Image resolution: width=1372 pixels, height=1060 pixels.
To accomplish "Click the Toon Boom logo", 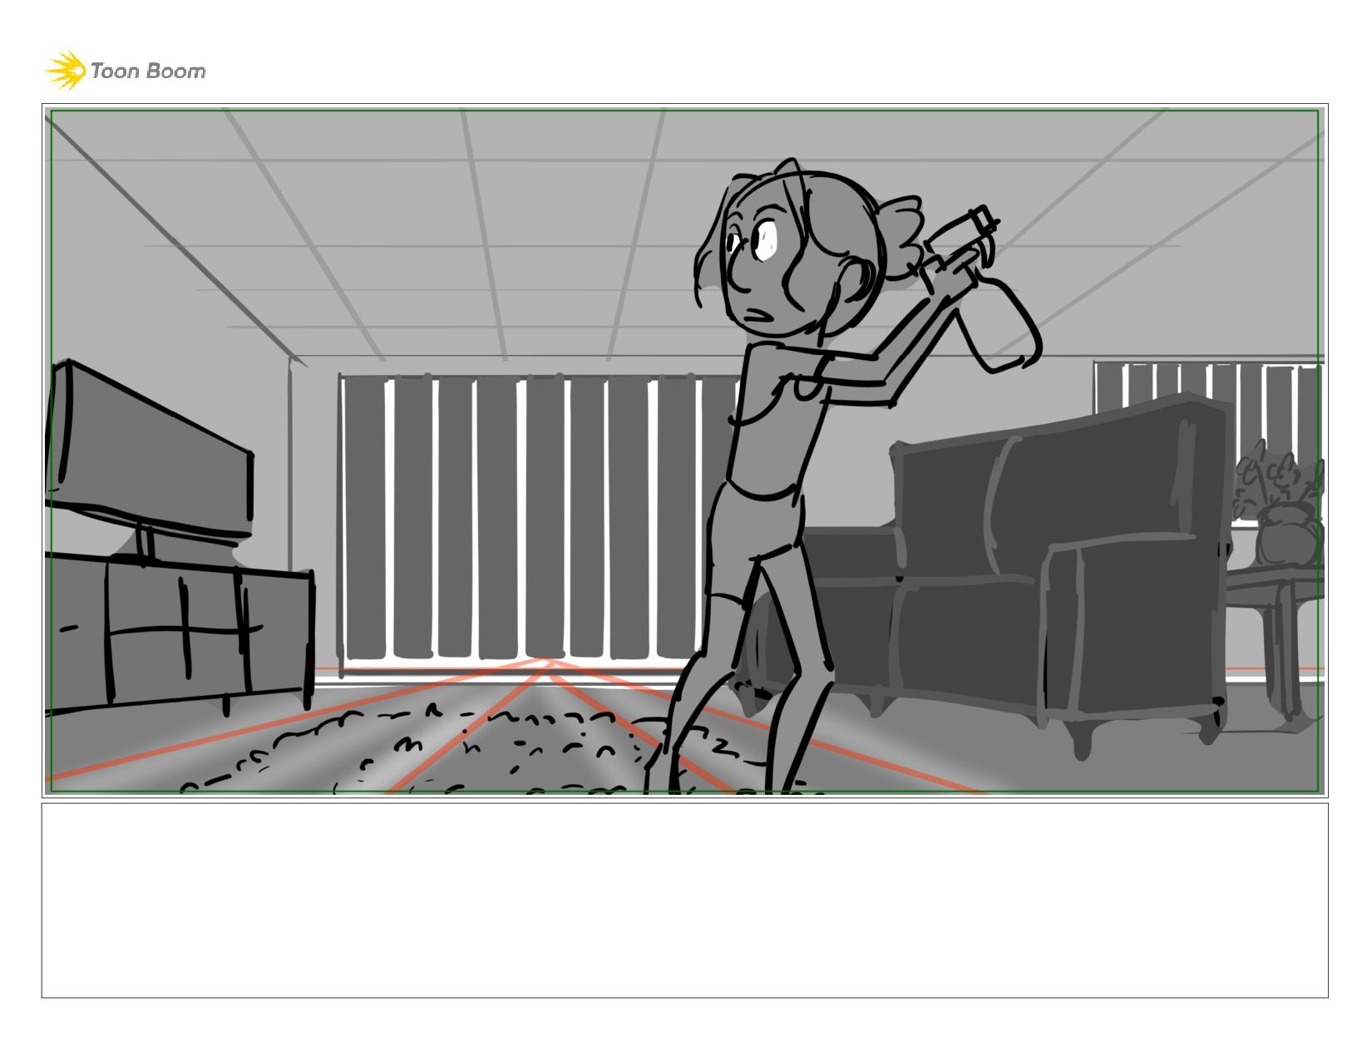I will 125,71.
